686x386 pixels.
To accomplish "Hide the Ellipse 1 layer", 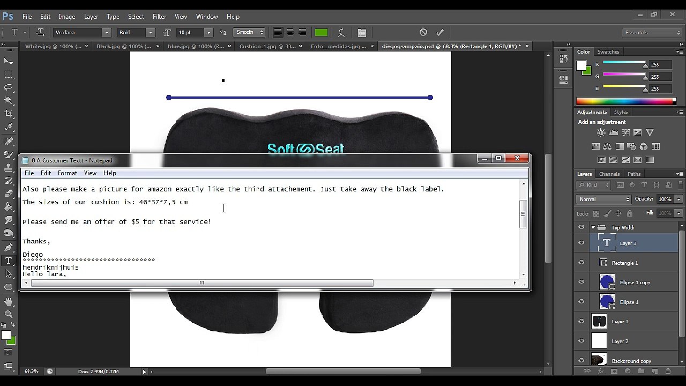I will pyautogui.click(x=581, y=302).
